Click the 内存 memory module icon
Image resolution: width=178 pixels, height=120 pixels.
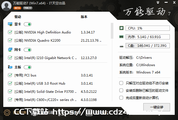pyautogui.click(x=121, y=37)
